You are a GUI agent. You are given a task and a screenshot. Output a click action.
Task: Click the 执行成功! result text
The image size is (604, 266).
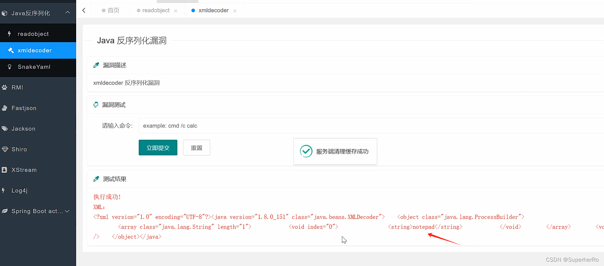[x=107, y=197]
